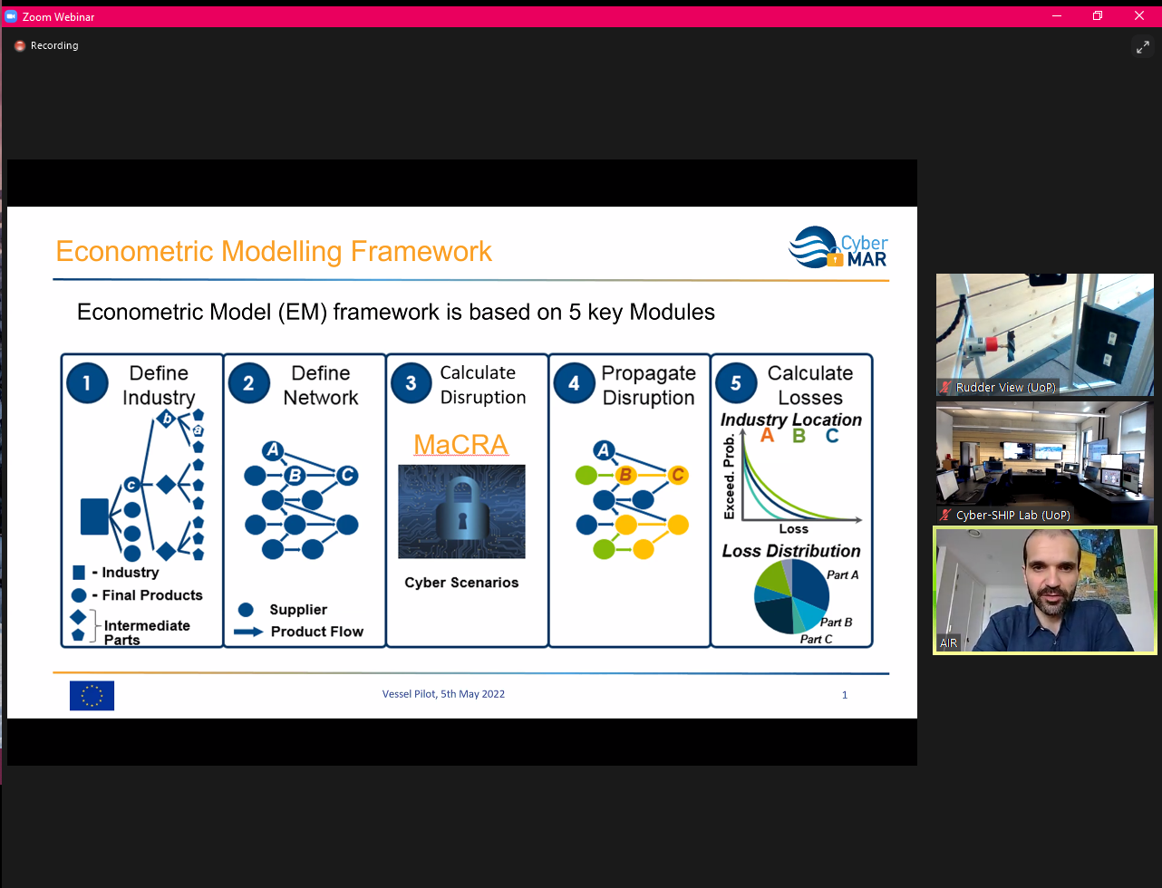The height and width of the screenshot is (888, 1162).
Task: Enter full screen with the expand arrows icon
Action: tap(1142, 48)
